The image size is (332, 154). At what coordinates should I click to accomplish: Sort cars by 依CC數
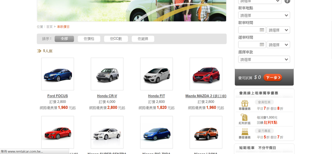tap(116, 39)
